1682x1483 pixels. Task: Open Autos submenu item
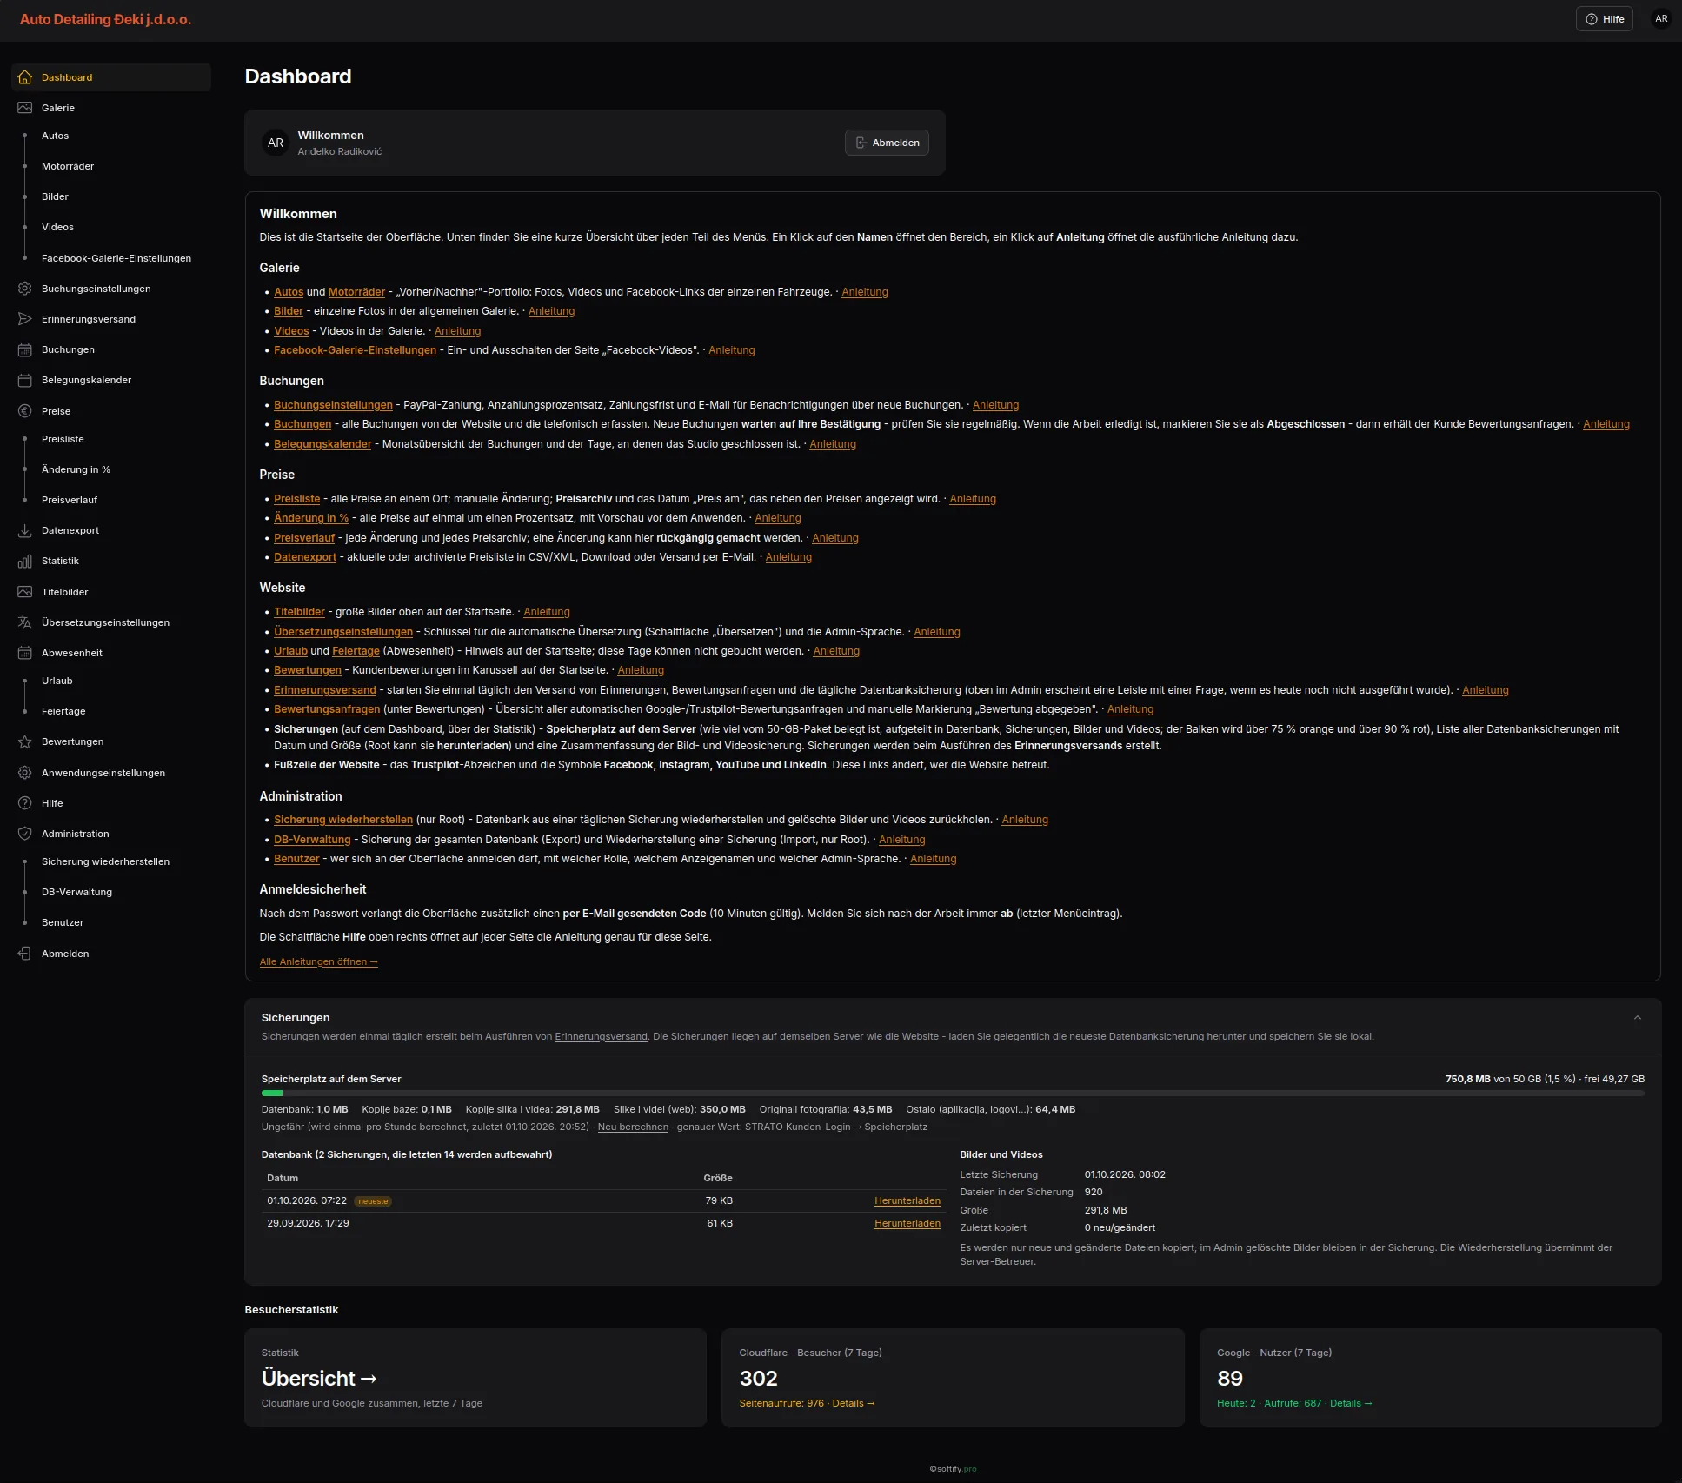point(55,136)
